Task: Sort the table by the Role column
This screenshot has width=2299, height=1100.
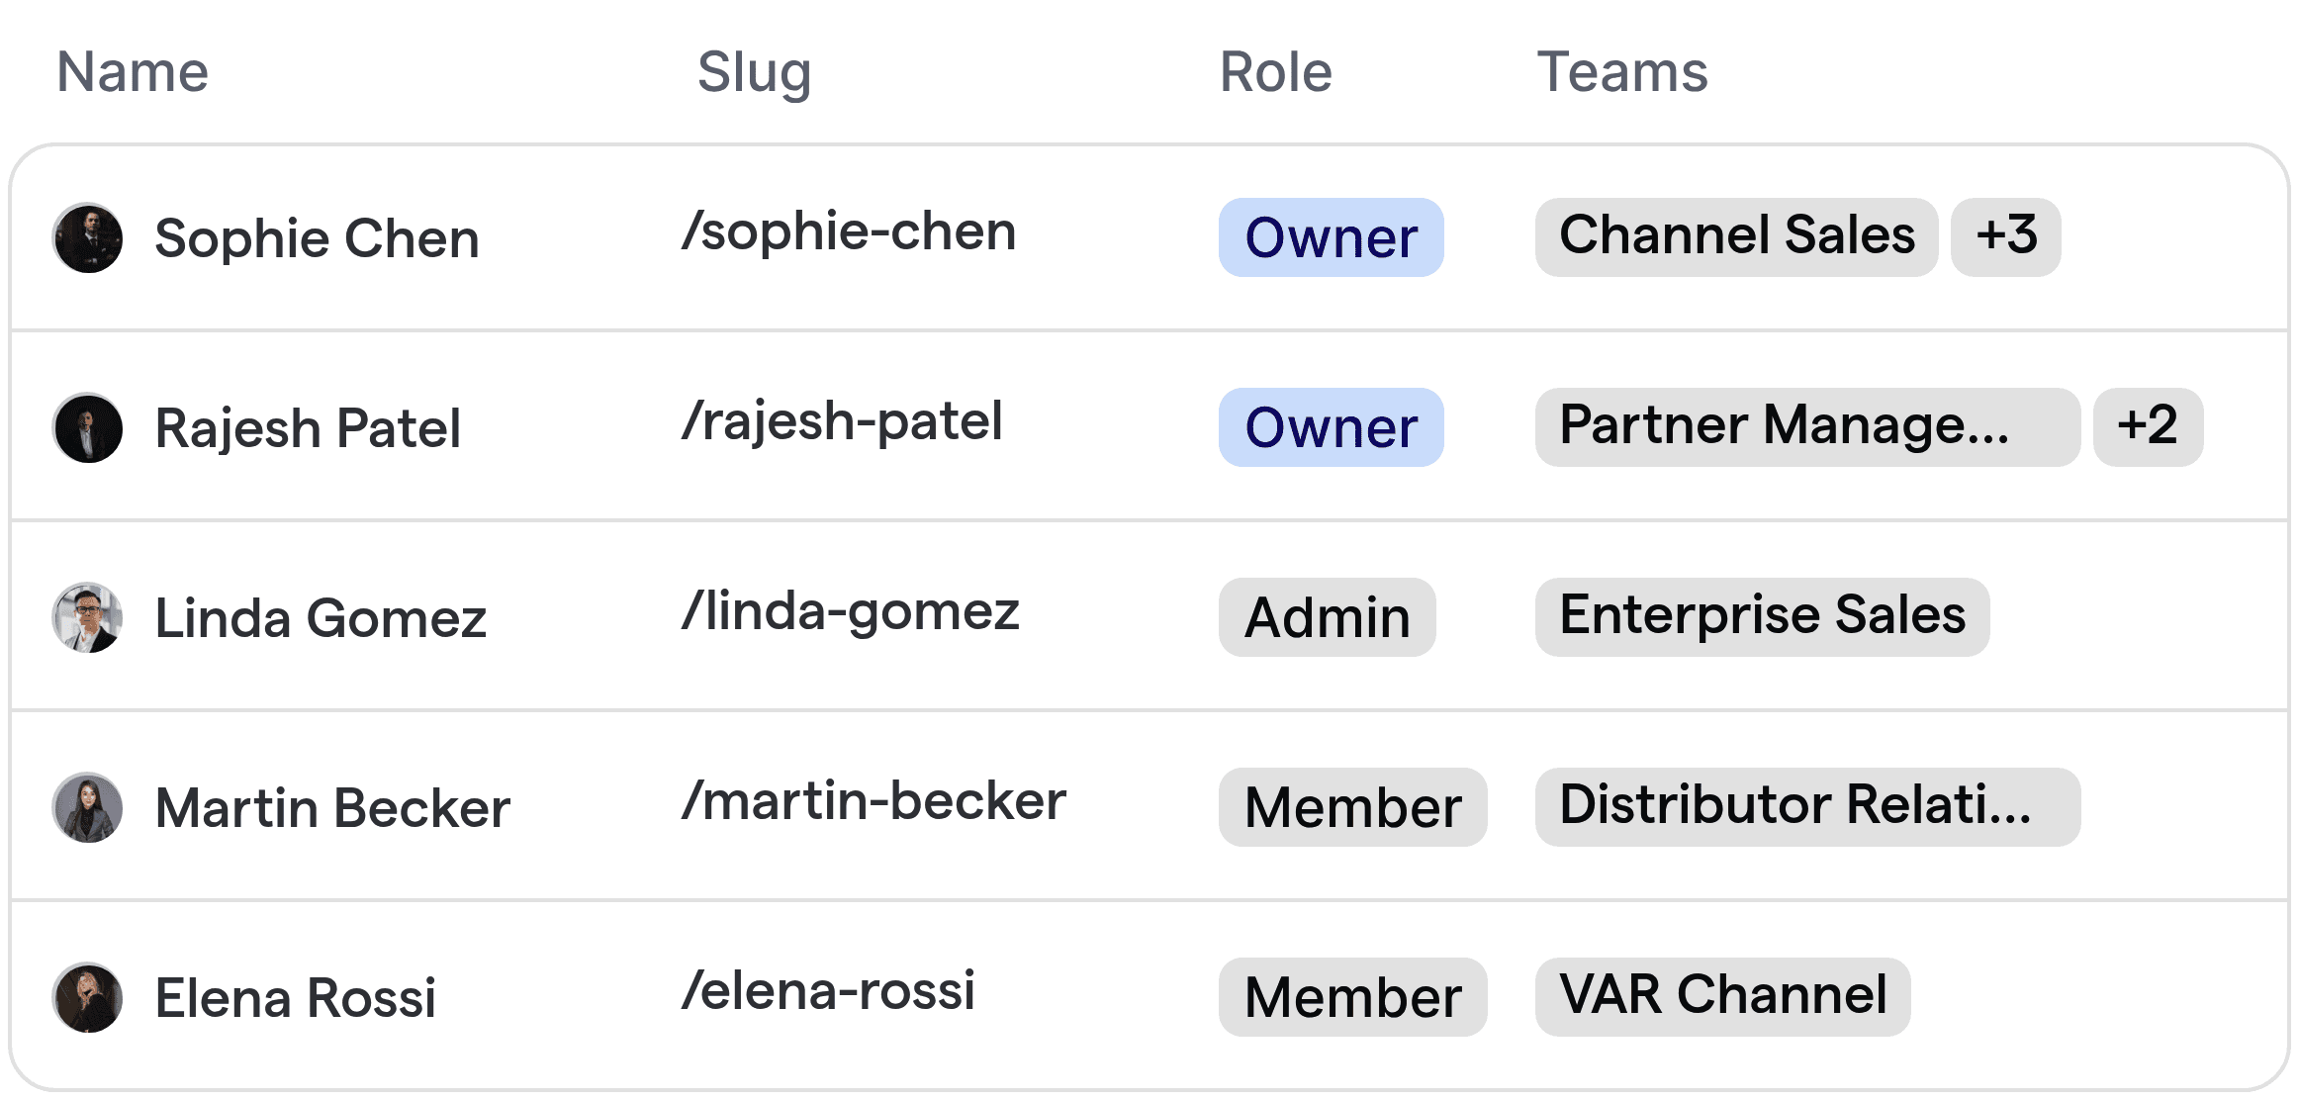Action: click(x=1274, y=72)
